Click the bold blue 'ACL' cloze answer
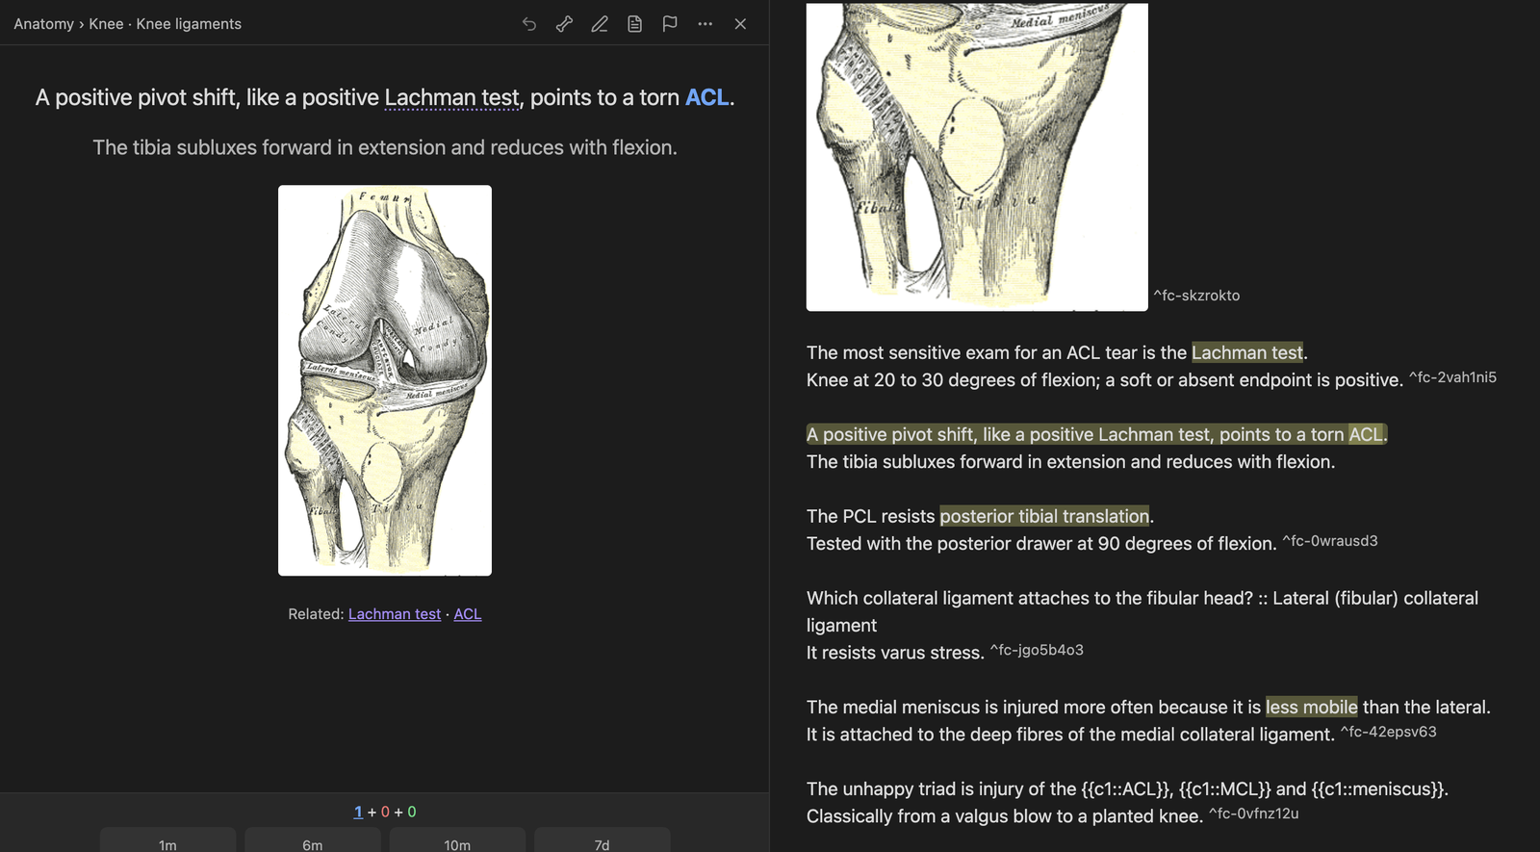Screen dimensions: 1540x852 (x=706, y=97)
